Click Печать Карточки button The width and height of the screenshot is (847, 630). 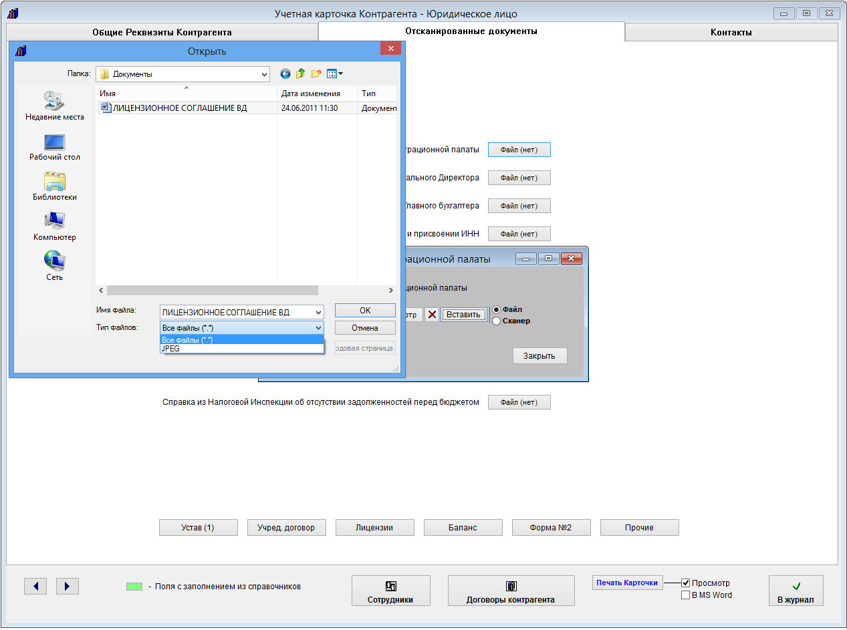627,583
